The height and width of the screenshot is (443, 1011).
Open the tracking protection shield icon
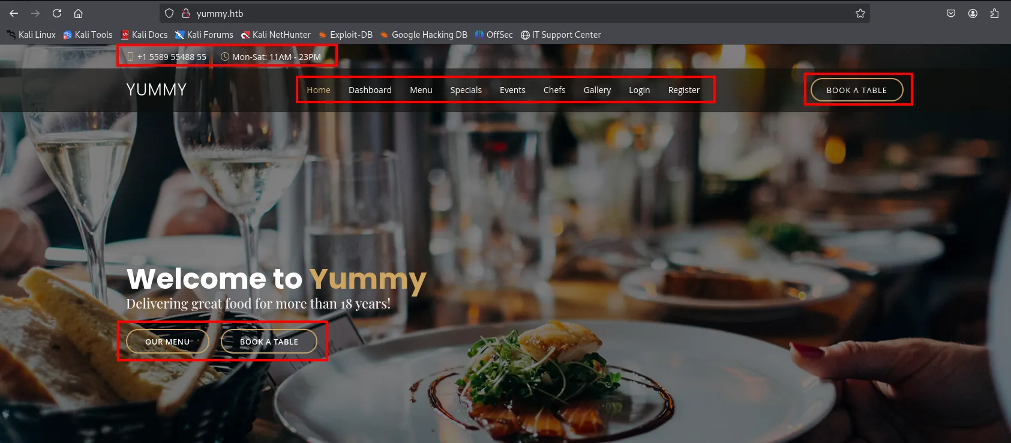point(169,13)
